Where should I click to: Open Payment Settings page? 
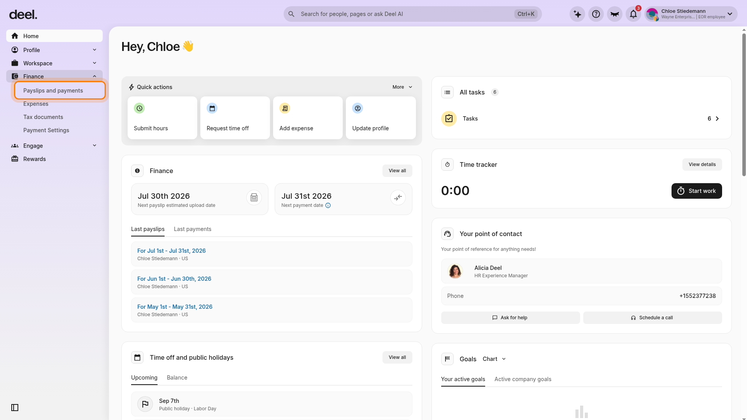pyautogui.click(x=46, y=130)
